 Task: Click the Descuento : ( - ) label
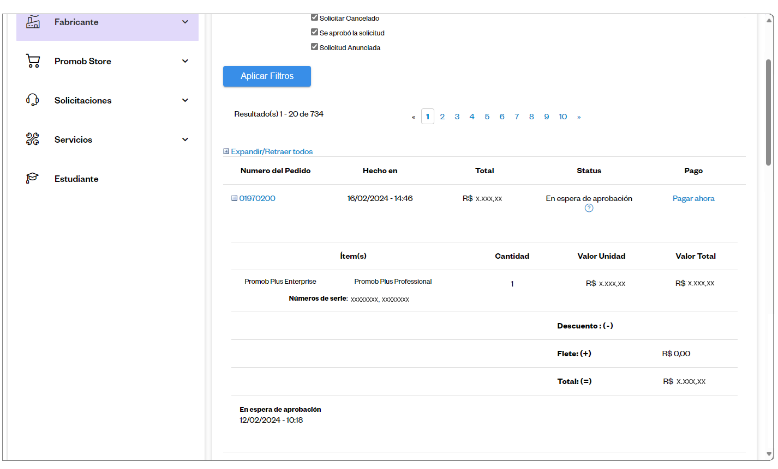(x=585, y=326)
